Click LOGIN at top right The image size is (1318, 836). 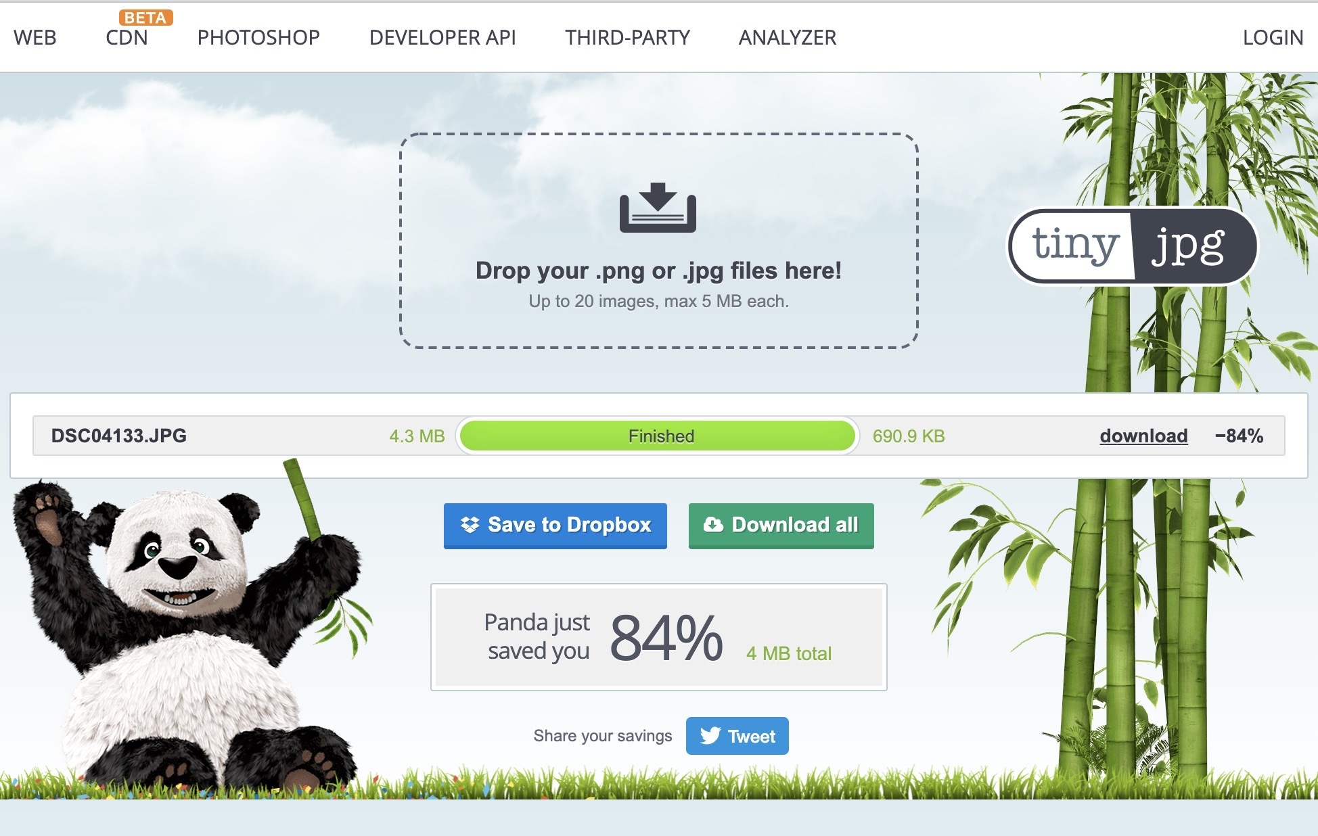(x=1273, y=38)
